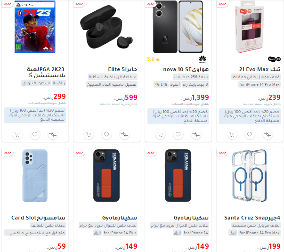Viewport: 284px width, 252px height.
Task: Favorite the Tech21 Evo Max case
Action: 250,134
